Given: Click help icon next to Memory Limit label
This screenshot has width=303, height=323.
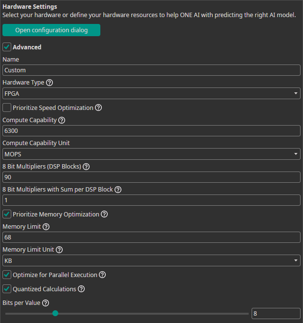Looking at the screenshot, I should 46,227.
